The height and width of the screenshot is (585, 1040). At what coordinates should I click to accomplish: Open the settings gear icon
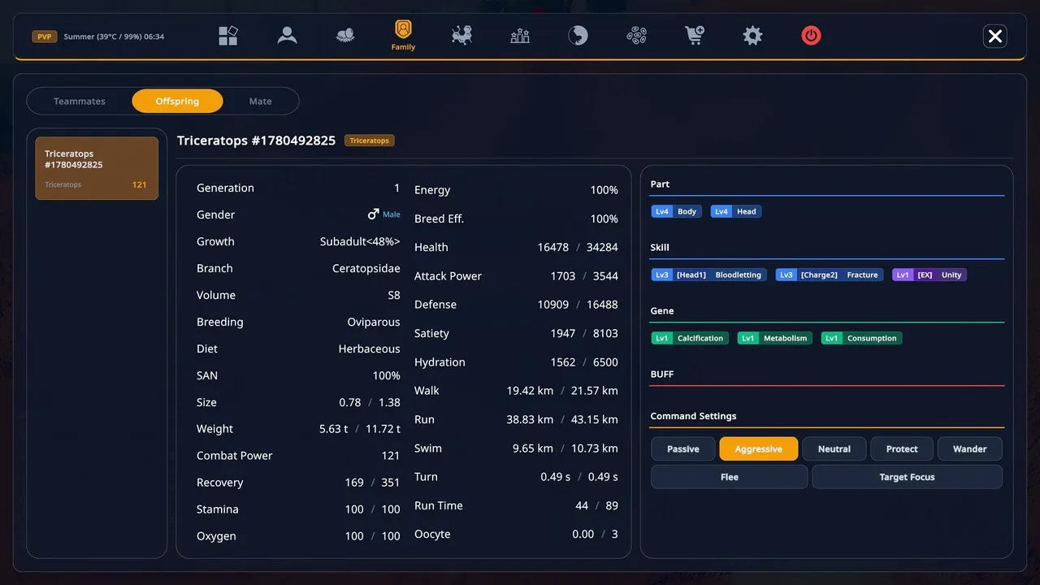tap(753, 35)
